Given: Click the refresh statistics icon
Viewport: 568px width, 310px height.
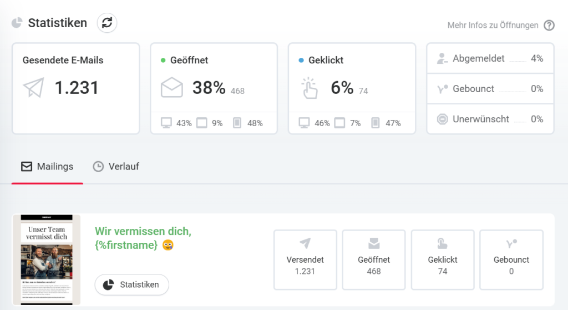Looking at the screenshot, I should point(107,23).
